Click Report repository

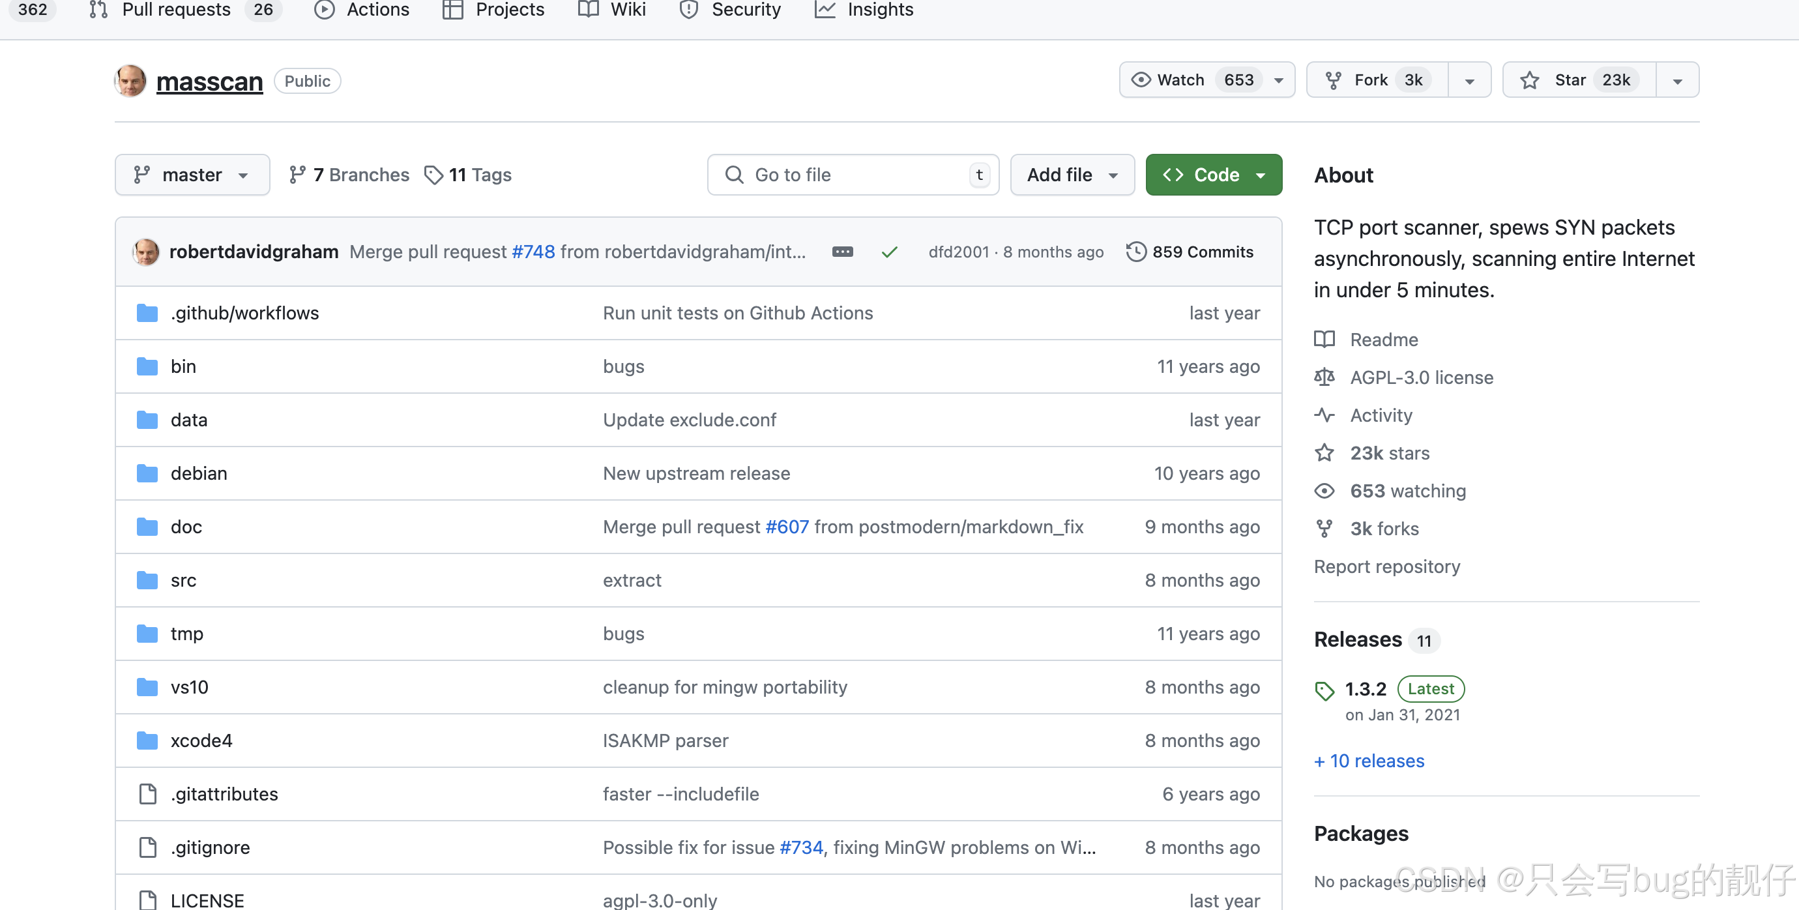(1386, 566)
